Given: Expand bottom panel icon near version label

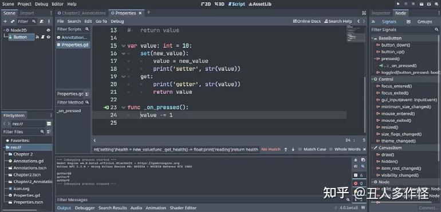Looking at the screenshot, I should pyautogui.click(x=363, y=208).
